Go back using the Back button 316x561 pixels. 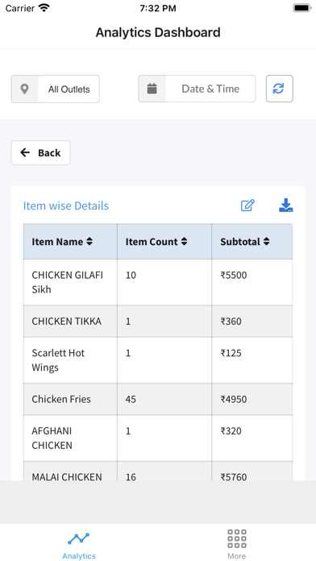(x=40, y=153)
